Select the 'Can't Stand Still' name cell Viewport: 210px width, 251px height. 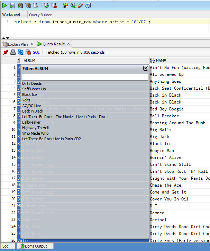tap(180, 164)
